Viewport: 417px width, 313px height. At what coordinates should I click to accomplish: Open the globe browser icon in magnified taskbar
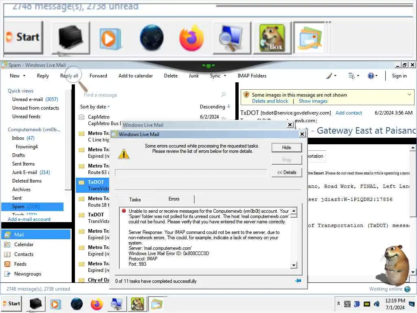[151, 38]
